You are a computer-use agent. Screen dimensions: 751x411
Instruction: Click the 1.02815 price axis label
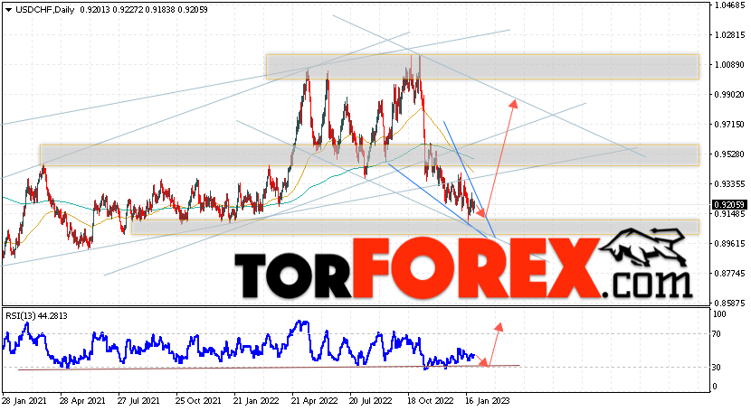(x=730, y=35)
